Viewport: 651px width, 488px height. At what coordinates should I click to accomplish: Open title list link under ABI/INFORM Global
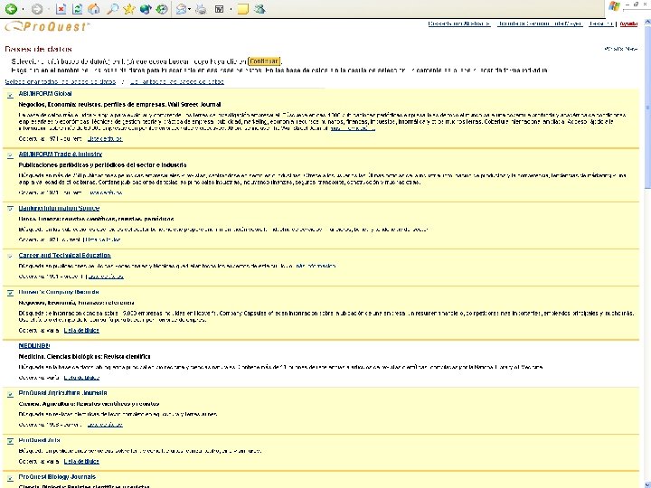click(x=105, y=139)
